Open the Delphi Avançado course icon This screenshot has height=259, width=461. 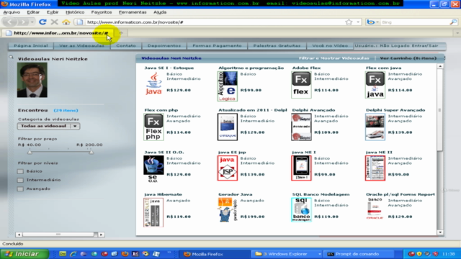pos(301,127)
